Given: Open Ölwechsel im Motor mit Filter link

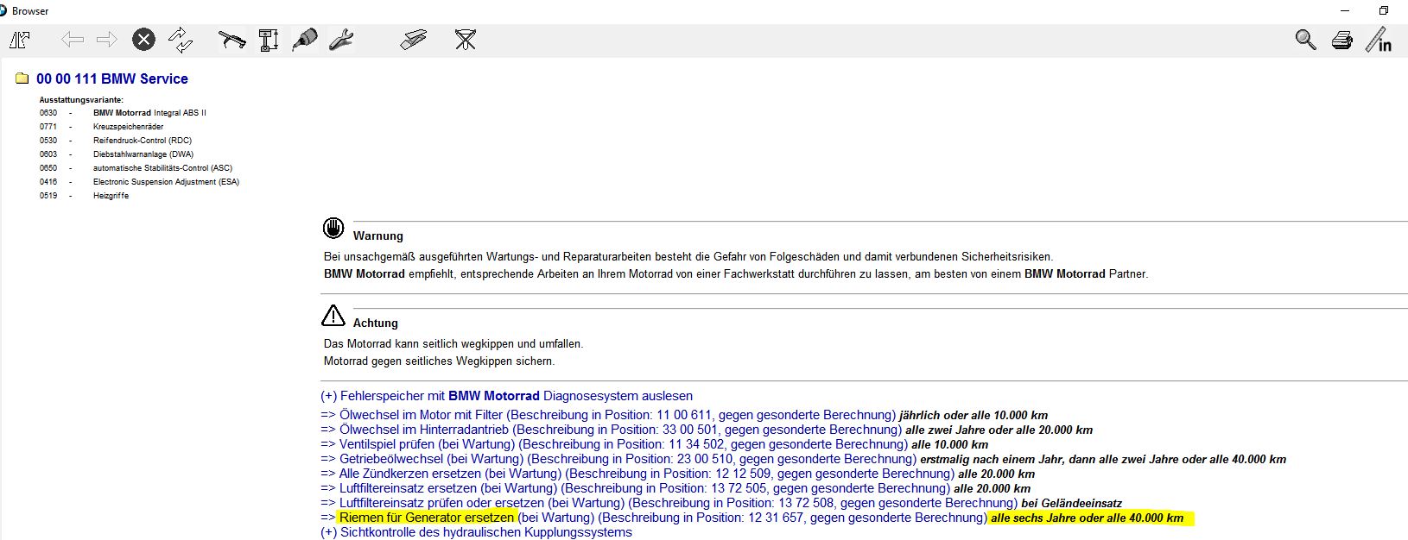Looking at the screenshot, I should point(609,415).
